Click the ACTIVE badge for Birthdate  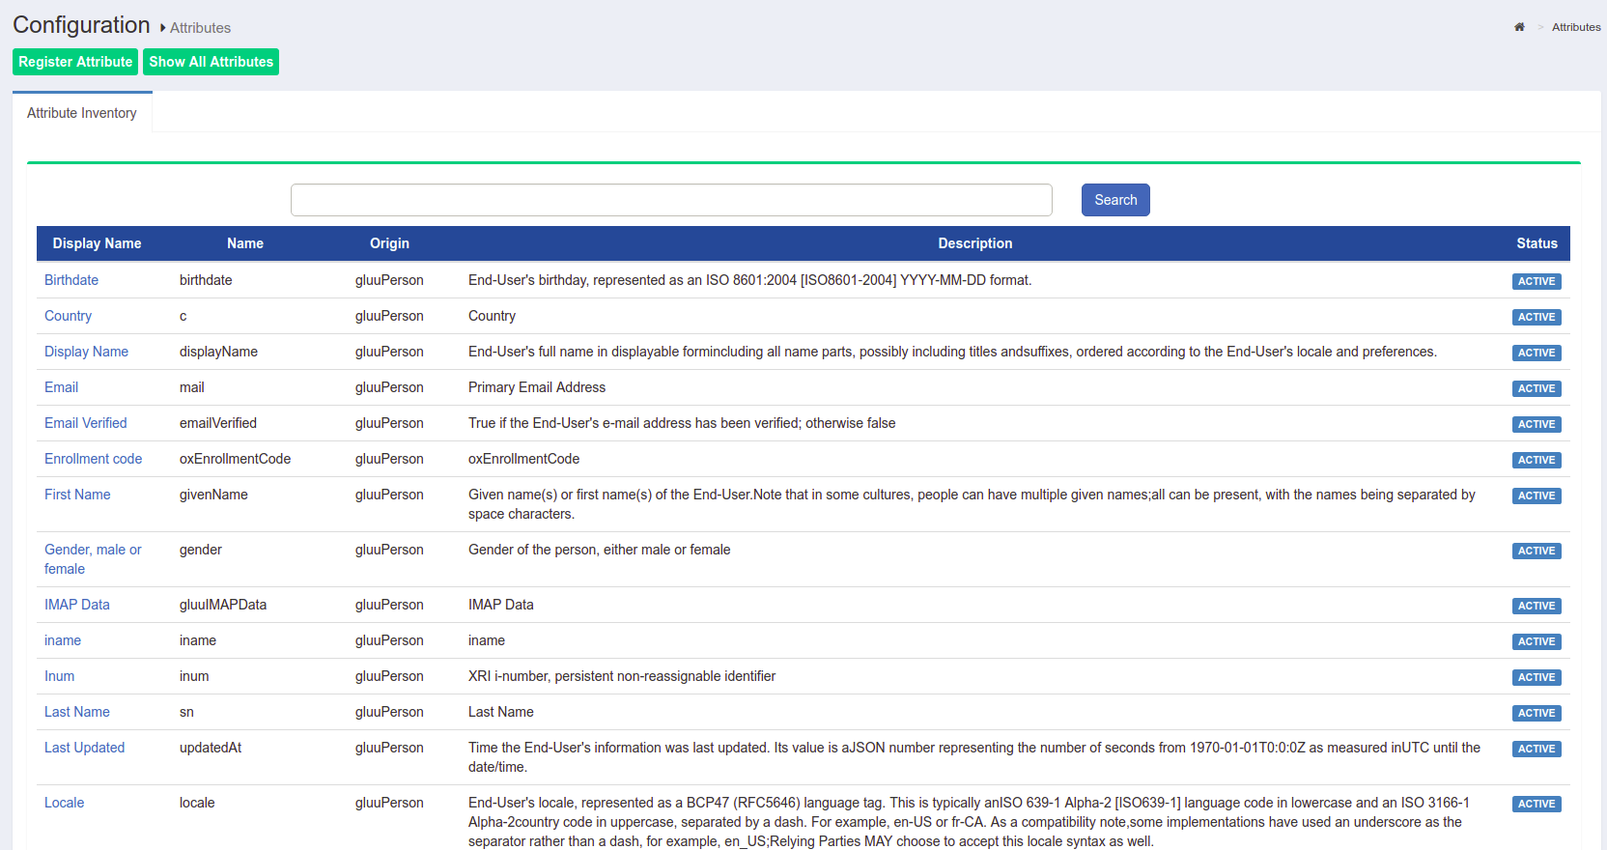point(1536,281)
